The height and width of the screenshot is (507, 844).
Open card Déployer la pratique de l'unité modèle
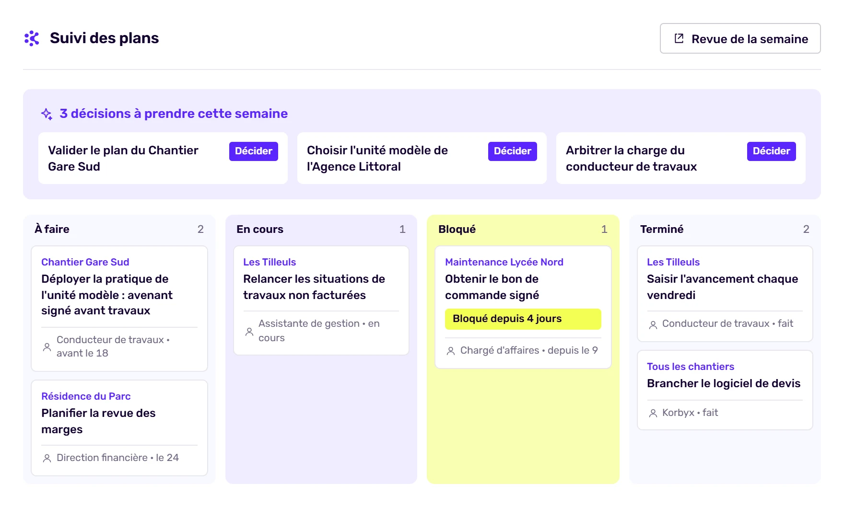pos(119,309)
